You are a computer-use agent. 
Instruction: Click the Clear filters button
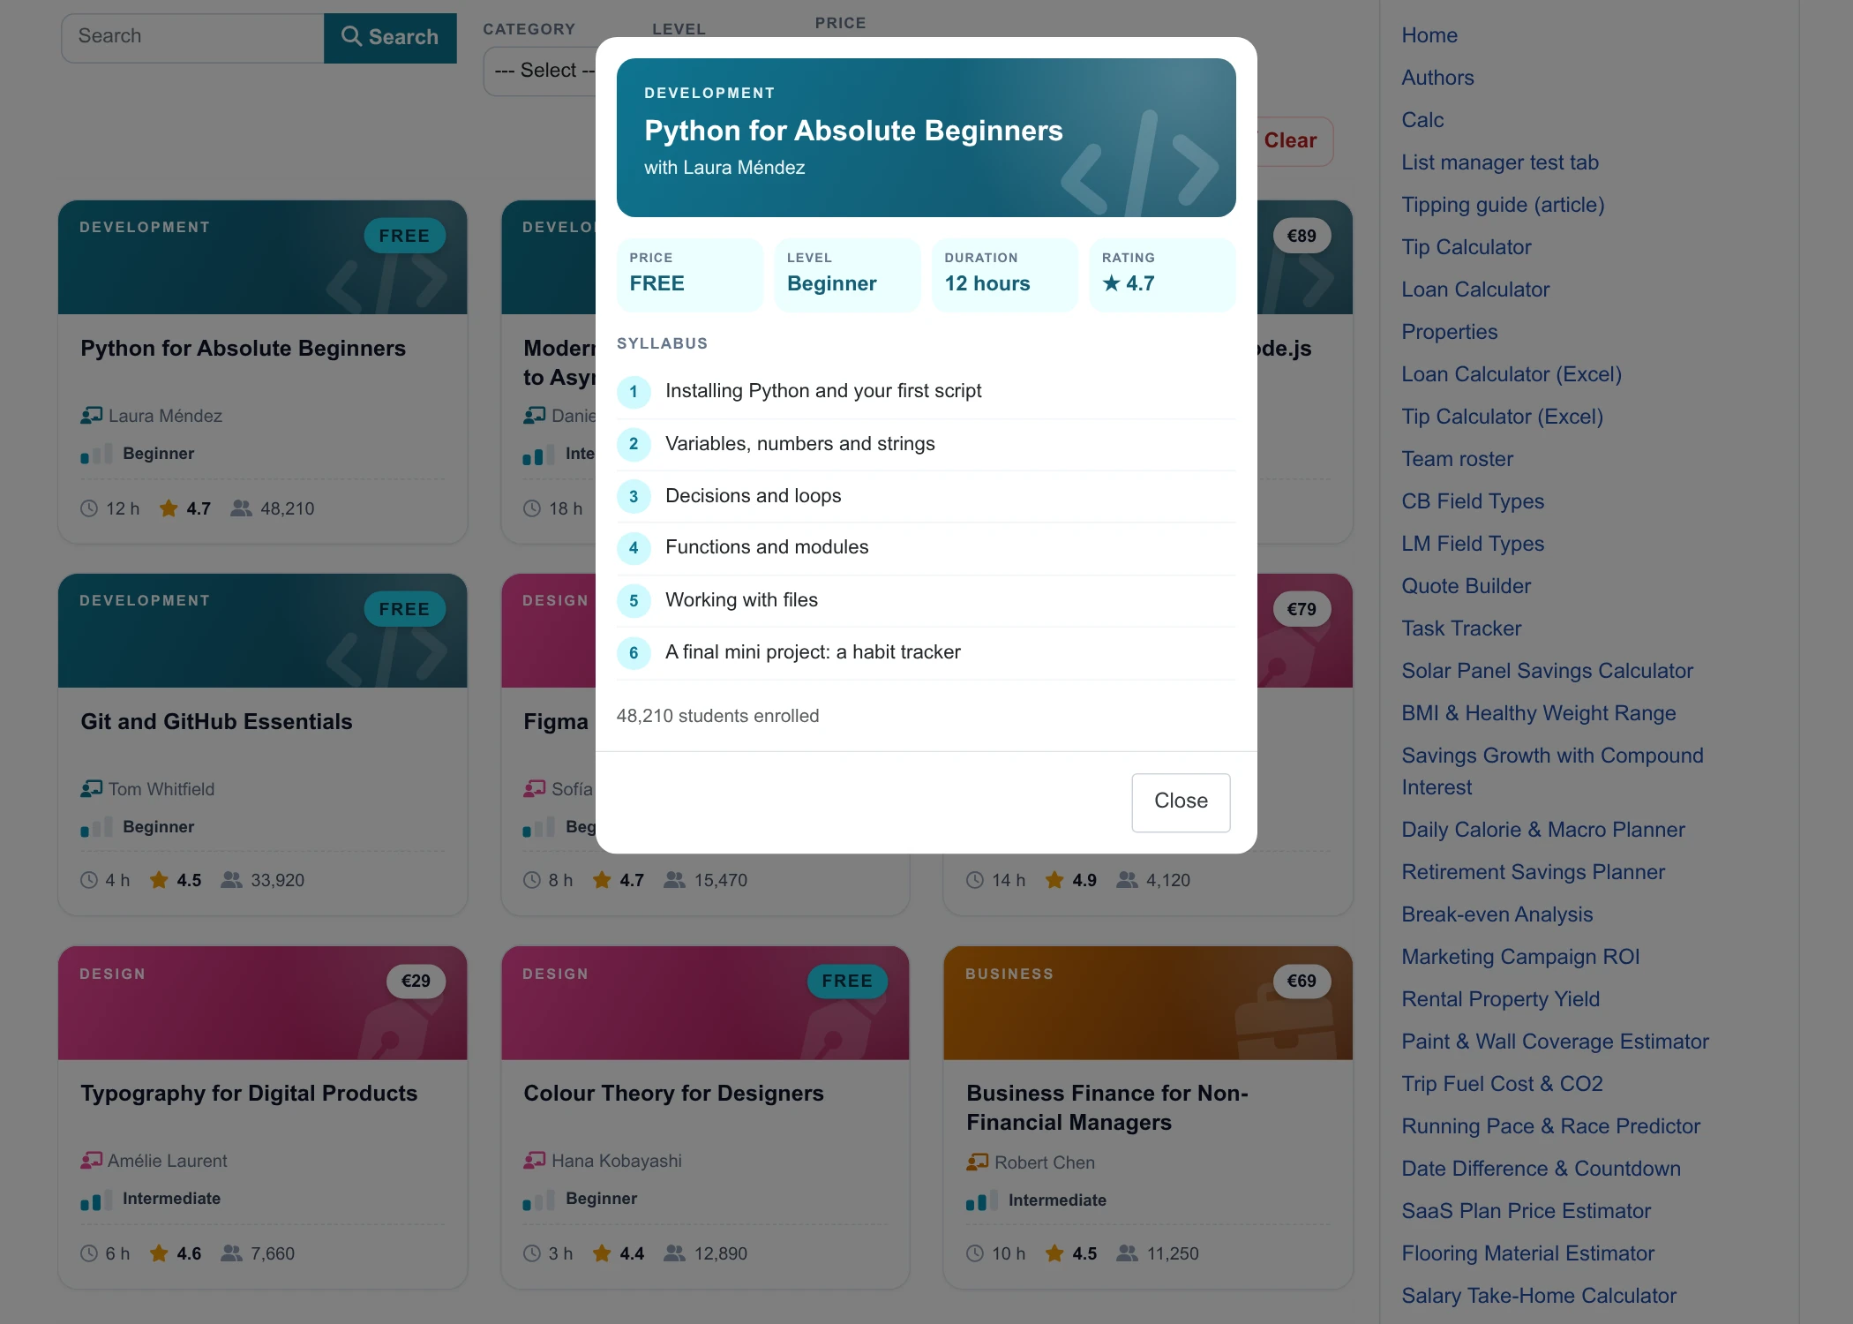coord(1290,140)
